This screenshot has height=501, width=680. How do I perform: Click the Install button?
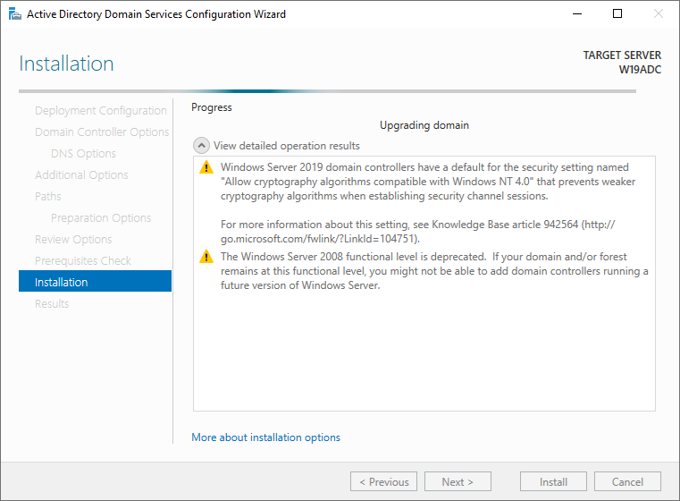point(553,481)
